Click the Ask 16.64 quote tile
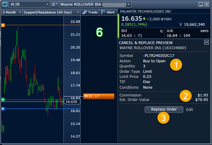212x145 pixels. coord(186,33)
